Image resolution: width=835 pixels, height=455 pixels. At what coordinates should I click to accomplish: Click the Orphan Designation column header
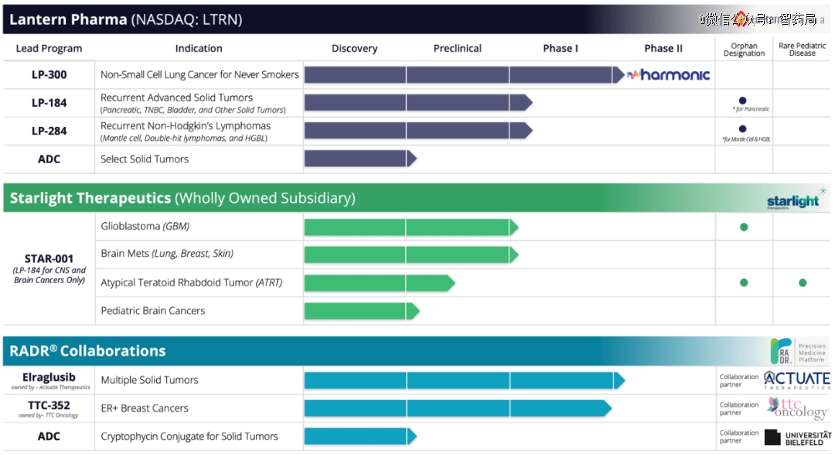point(744,50)
